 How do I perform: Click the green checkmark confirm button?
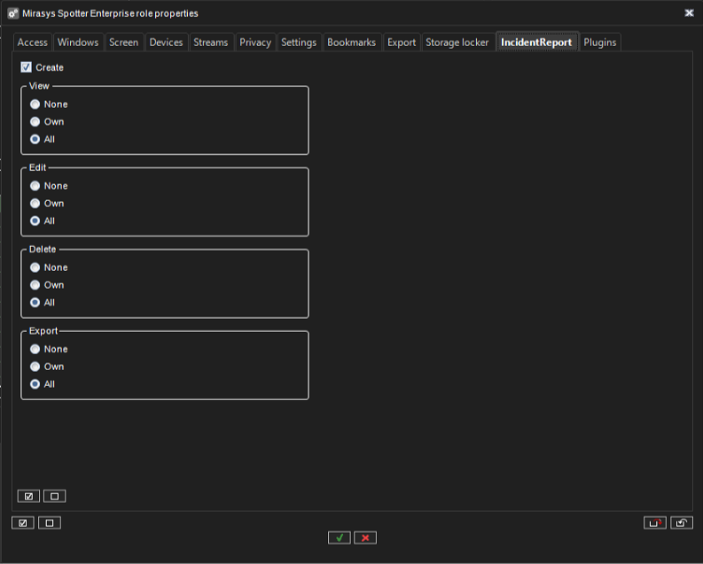[x=339, y=537]
